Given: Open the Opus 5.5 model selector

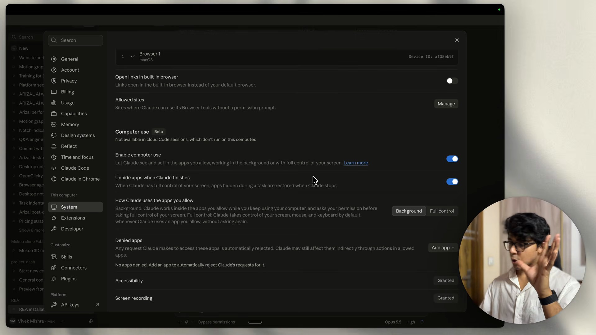Looking at the screenshot, I should tap(393, 322).
